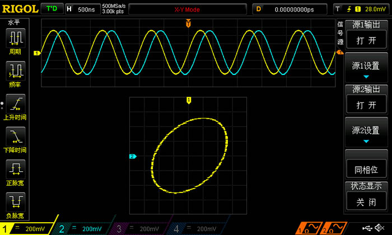392x235 pixels.
Task: Click the T'D trigger status button
Action: point(52,9)
